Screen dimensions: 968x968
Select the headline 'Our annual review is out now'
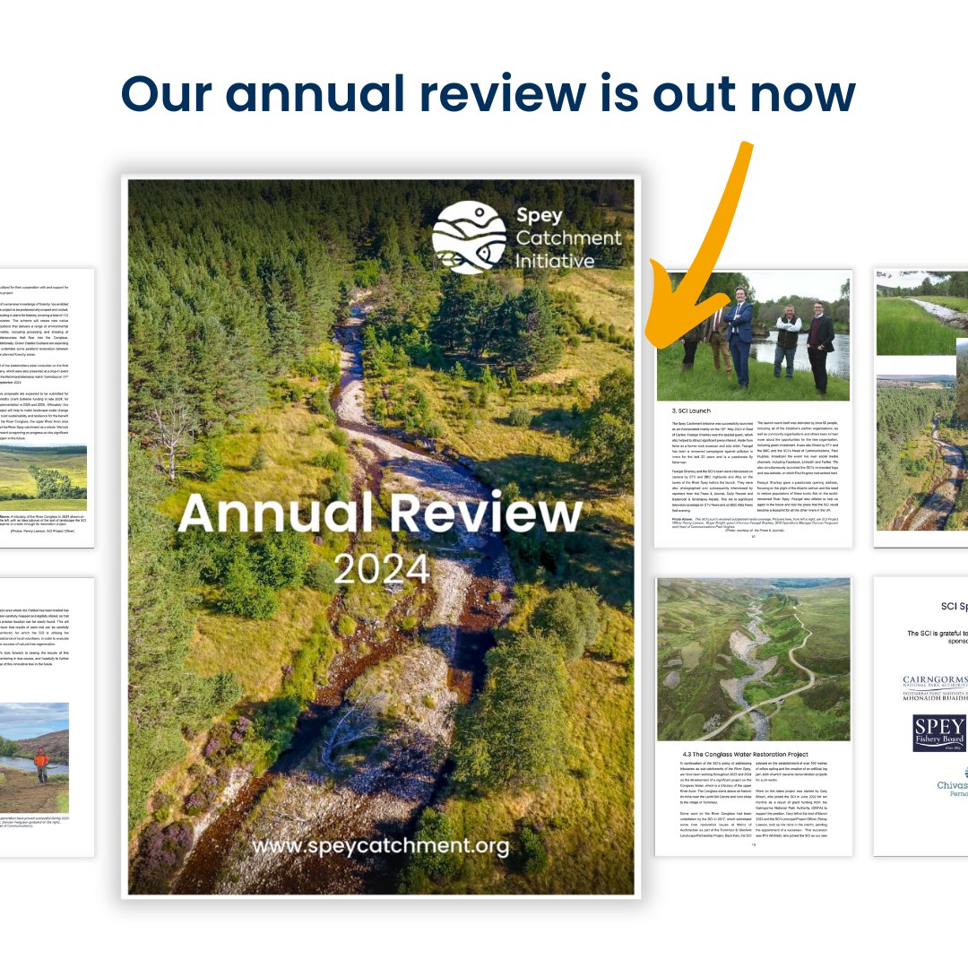point(488,94)
